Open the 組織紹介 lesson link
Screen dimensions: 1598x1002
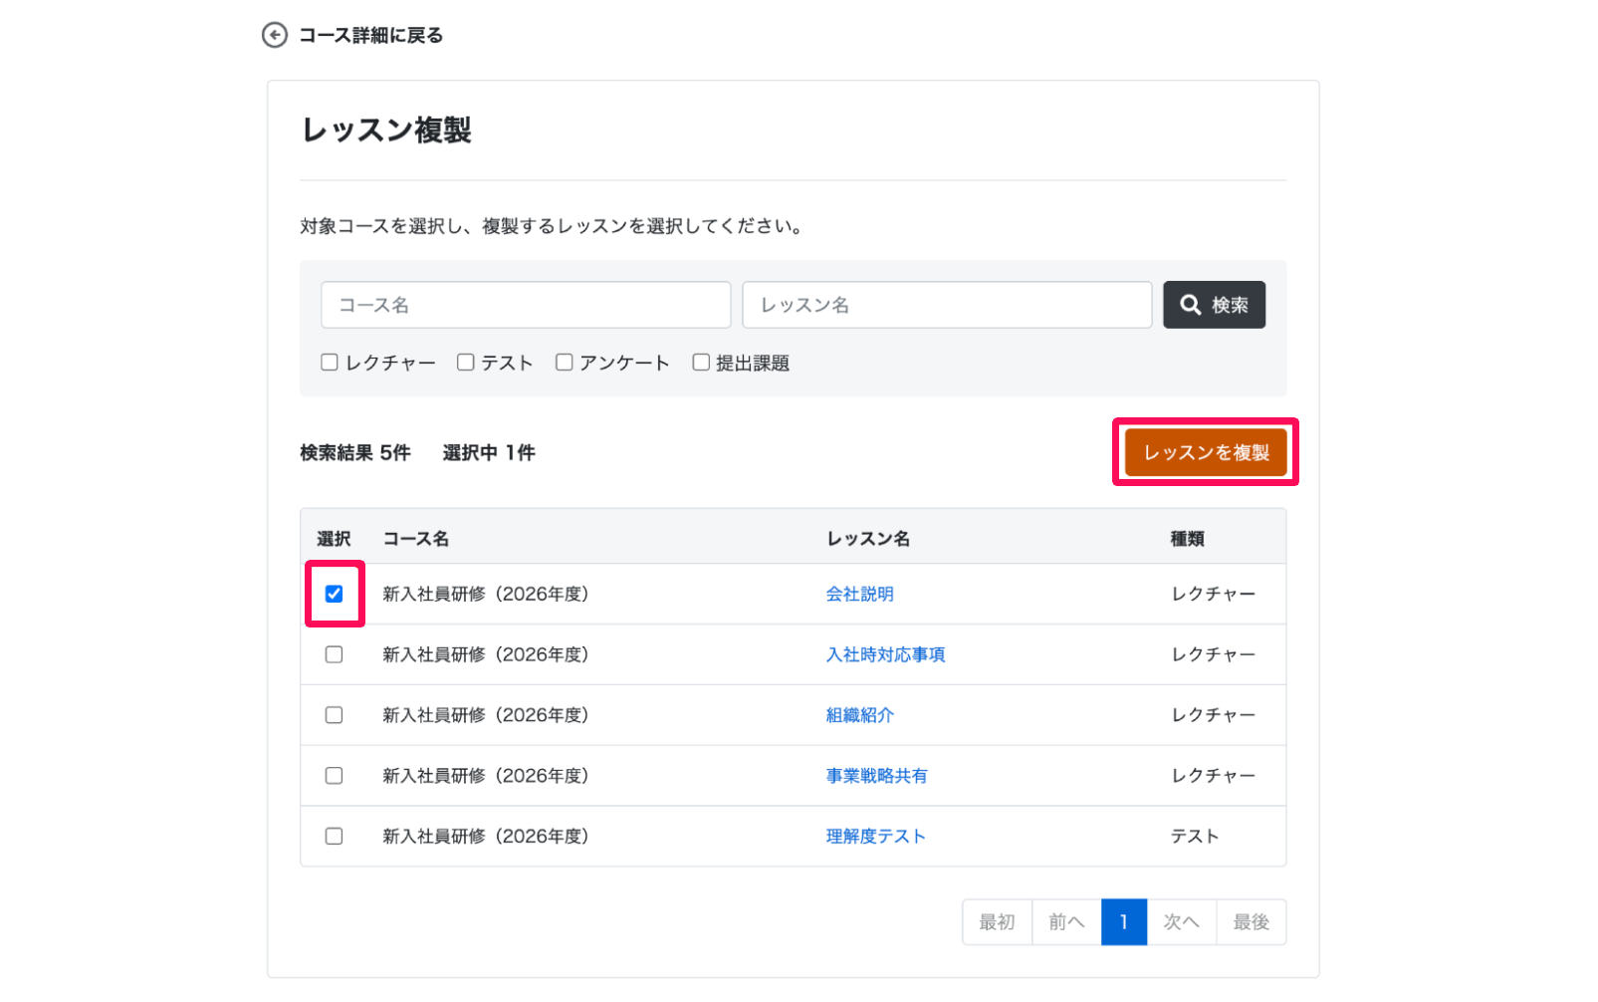point(859,715)
